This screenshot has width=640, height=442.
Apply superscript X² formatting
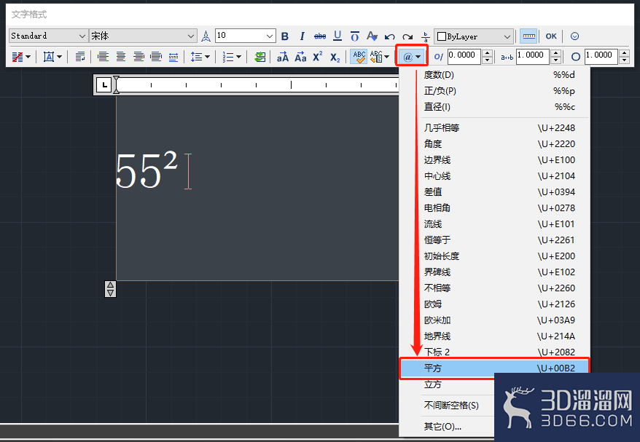coord(318,57)
